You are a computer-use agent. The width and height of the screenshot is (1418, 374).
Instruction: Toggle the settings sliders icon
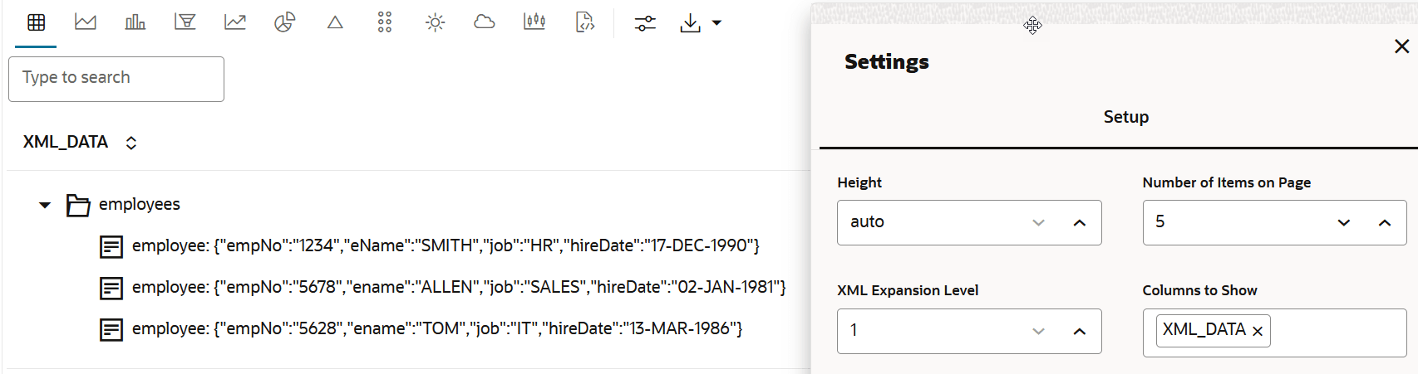[x=645, y=23]
